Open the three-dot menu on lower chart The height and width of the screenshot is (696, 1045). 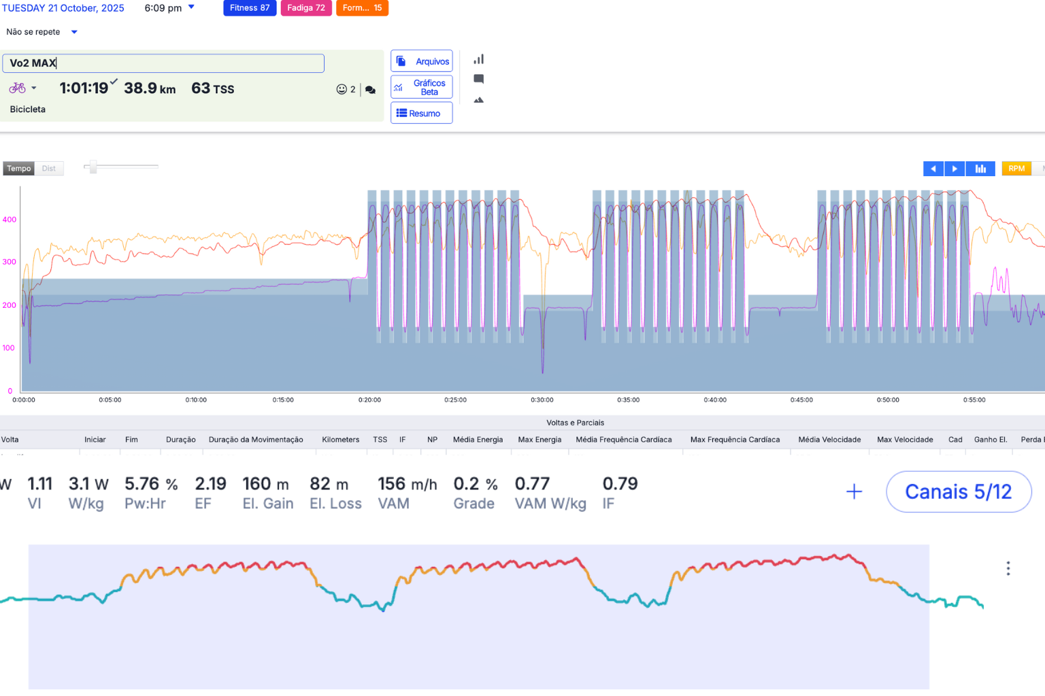pos(1008,568)
